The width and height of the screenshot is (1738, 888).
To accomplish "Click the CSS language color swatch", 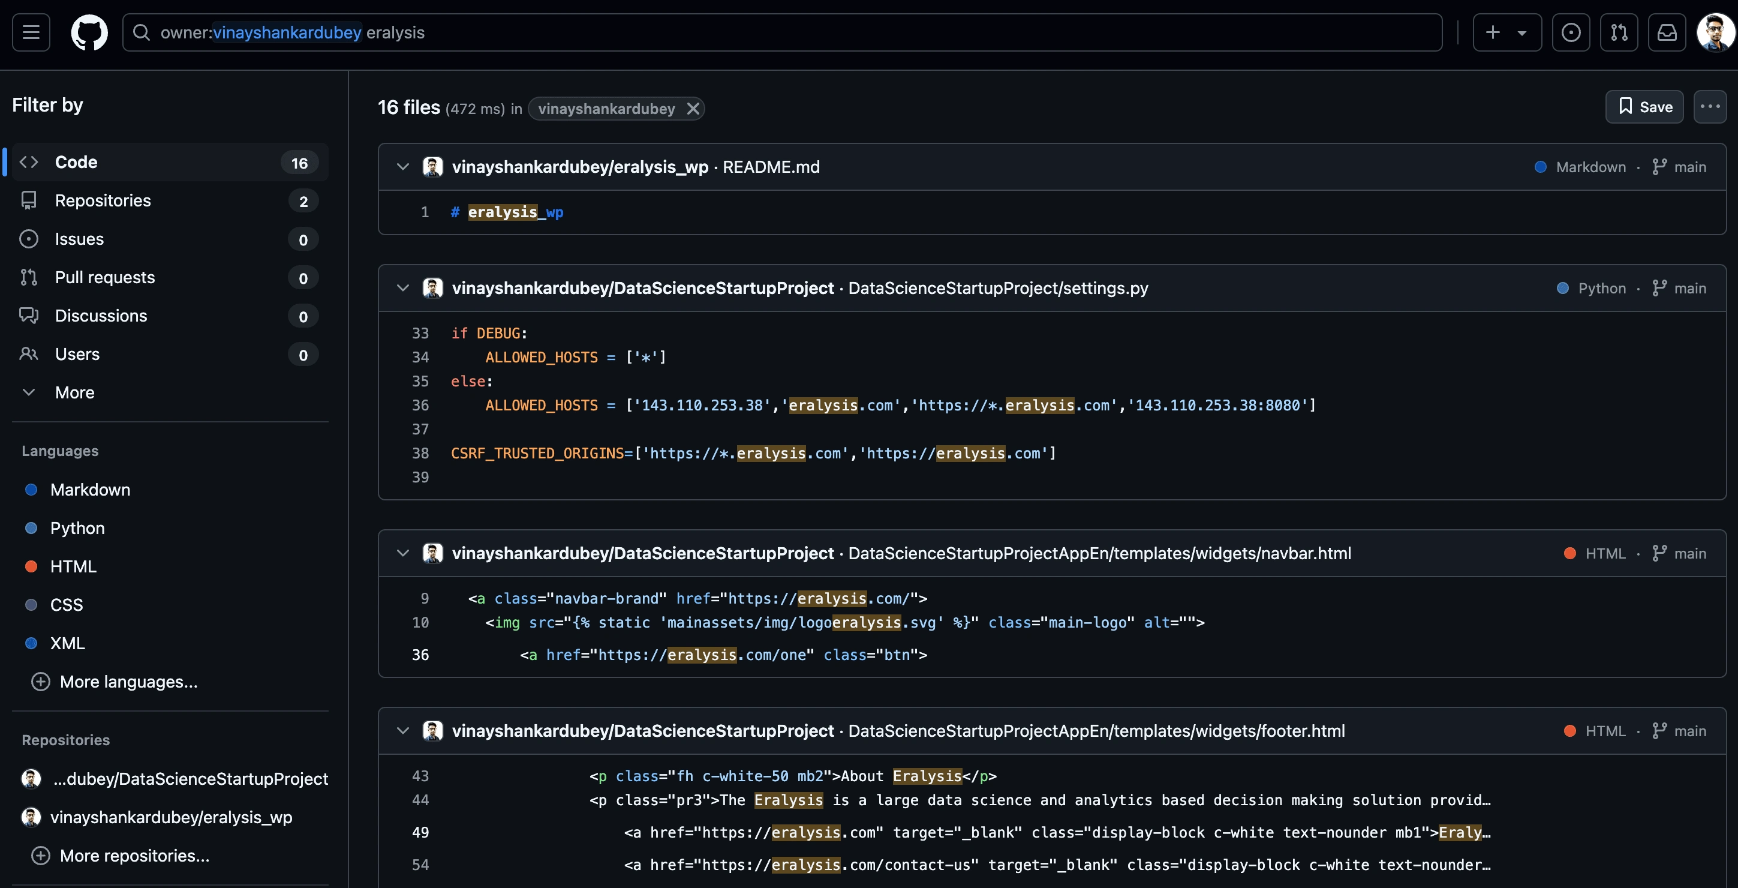I will click(x=32, y=604).
